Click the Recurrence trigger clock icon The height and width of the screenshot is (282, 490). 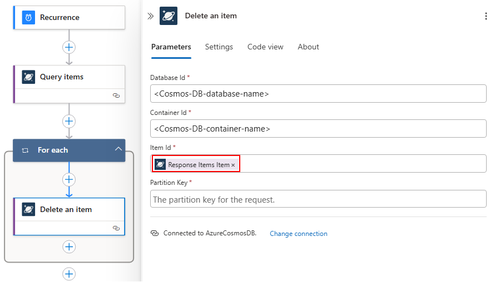(28, 18)
